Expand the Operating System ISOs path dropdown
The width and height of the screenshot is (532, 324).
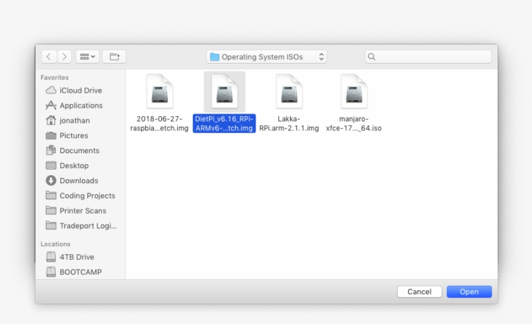pos(266,56)
